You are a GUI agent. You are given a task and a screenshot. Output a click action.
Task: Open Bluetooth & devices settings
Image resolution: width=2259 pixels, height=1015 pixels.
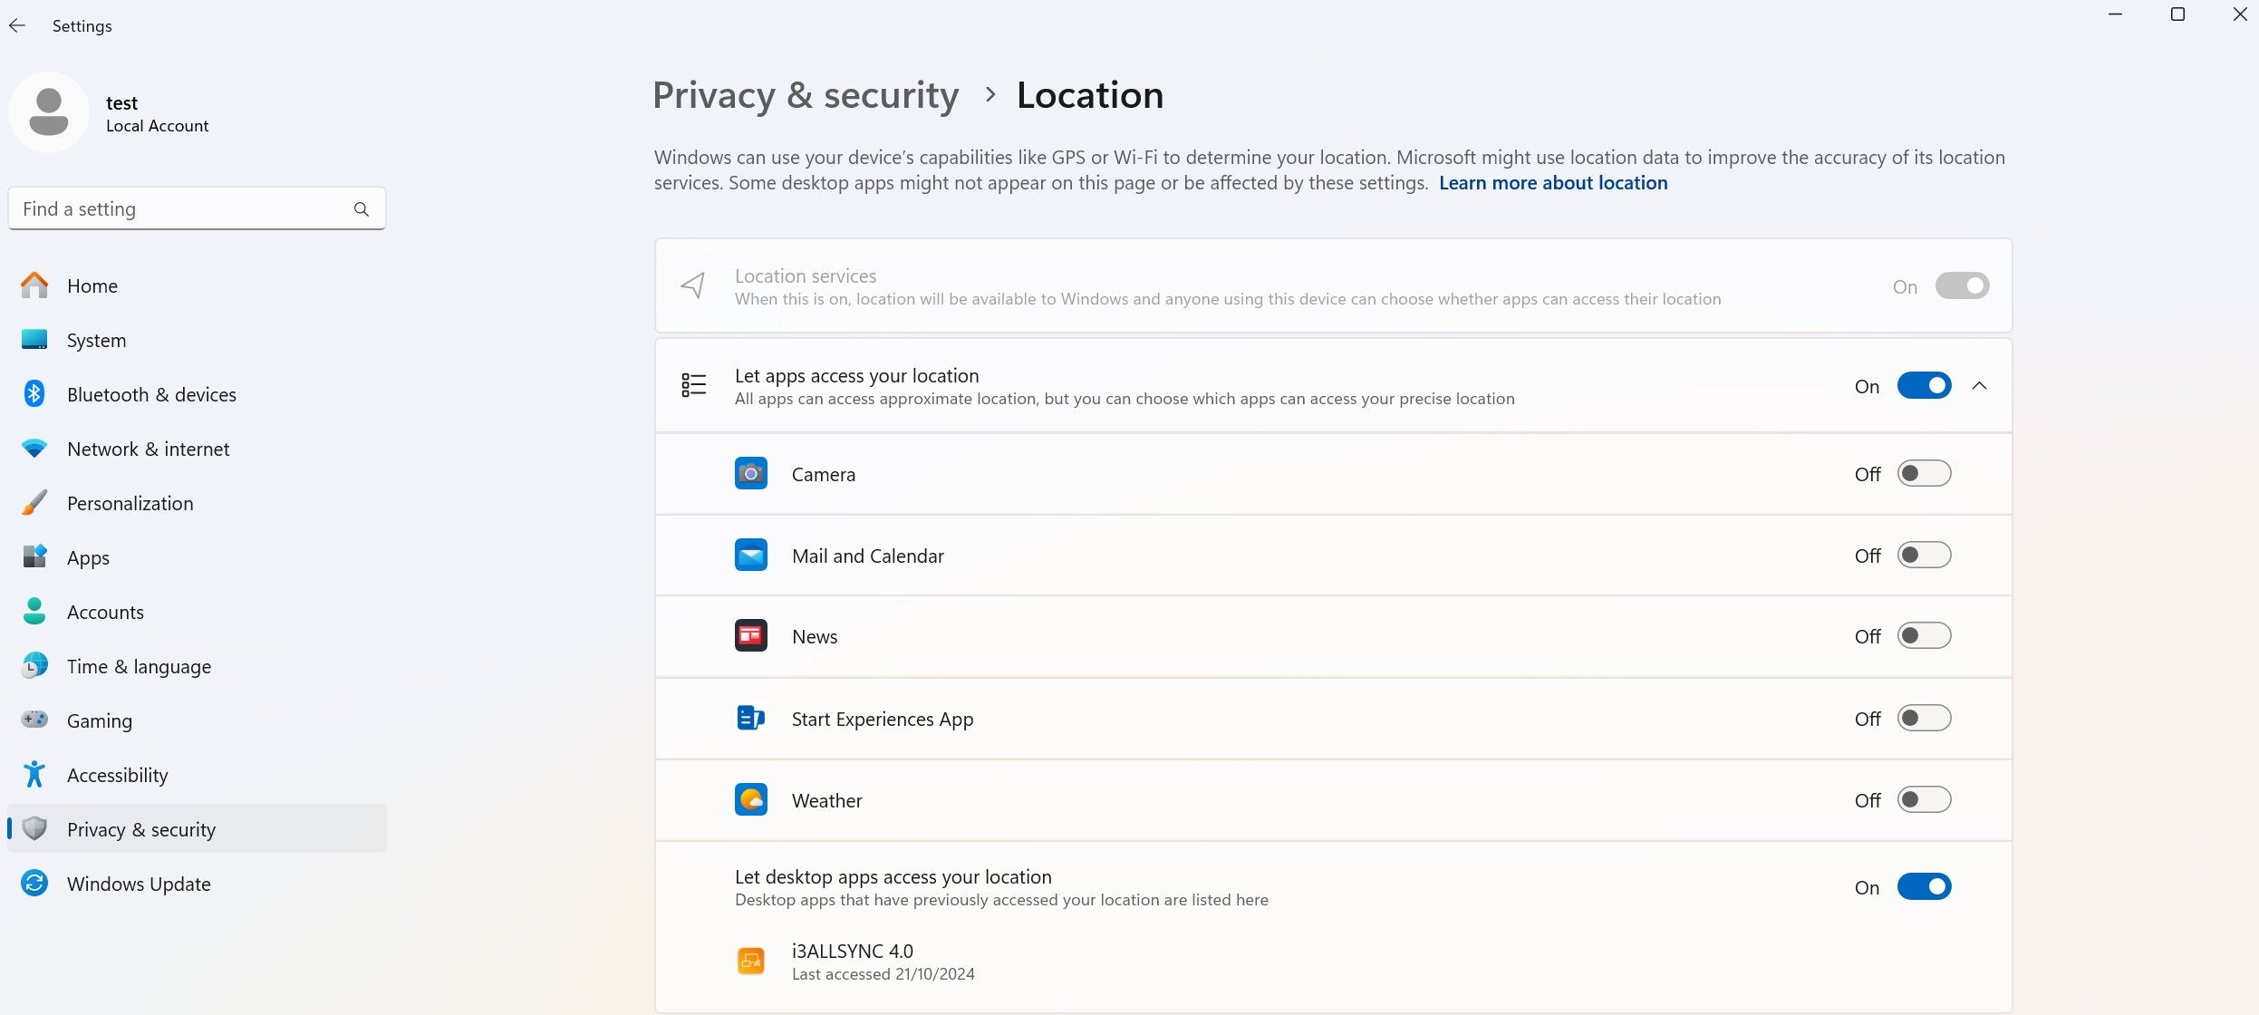151,395
